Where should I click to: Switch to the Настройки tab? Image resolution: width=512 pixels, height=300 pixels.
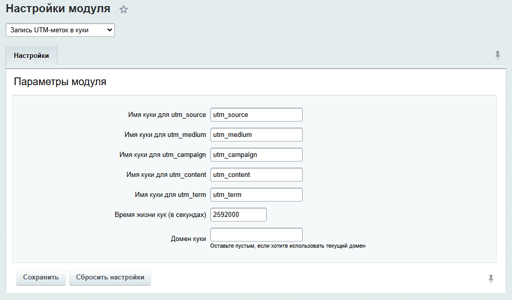(31, 55)
